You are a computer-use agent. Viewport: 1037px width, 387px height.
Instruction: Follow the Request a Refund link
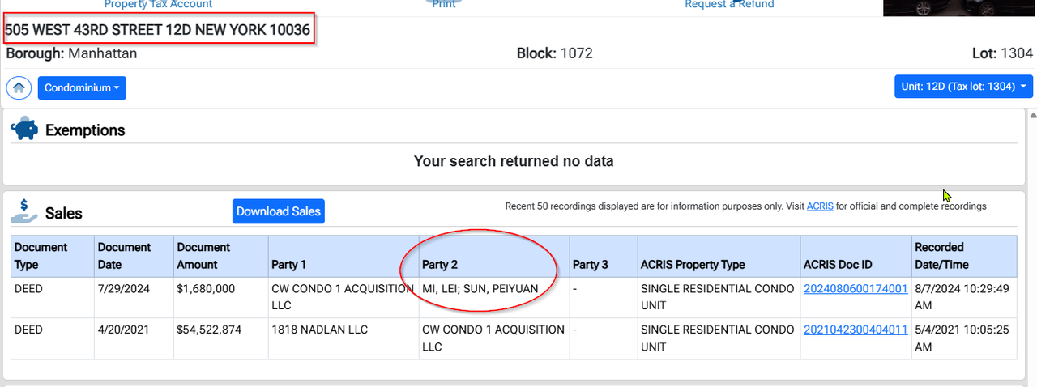729,5
